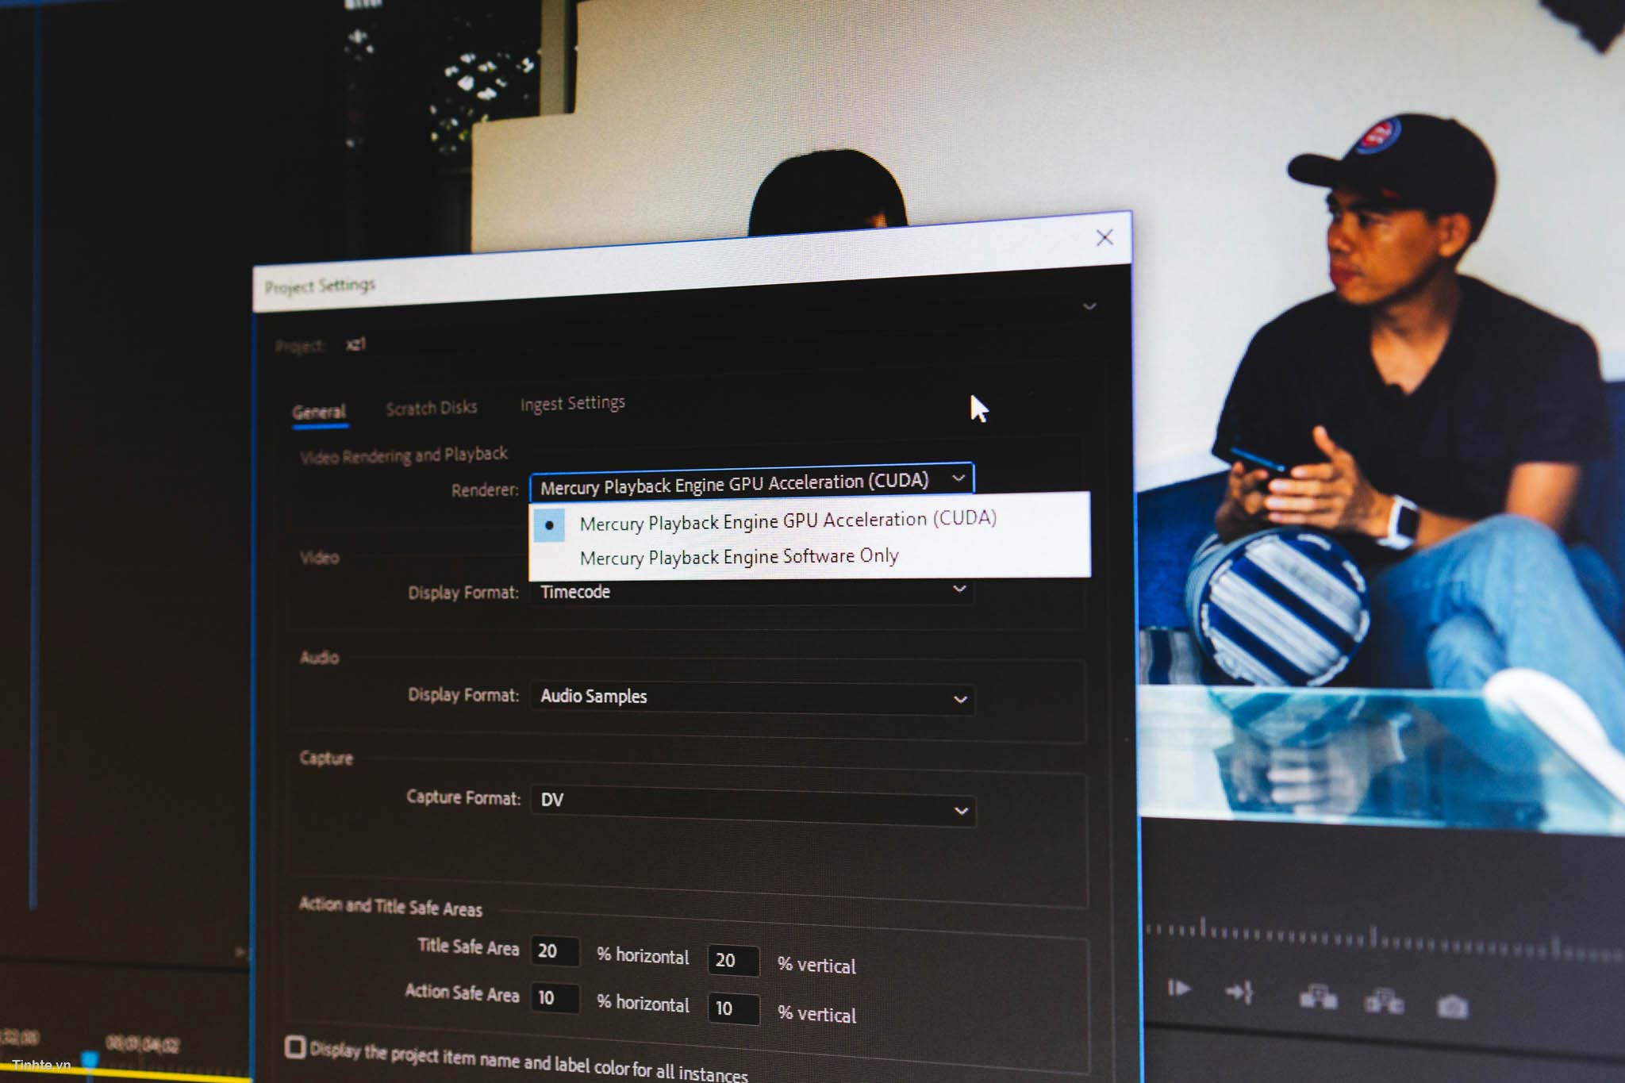Close the Project Settings dialog

tap(1104, 237)
